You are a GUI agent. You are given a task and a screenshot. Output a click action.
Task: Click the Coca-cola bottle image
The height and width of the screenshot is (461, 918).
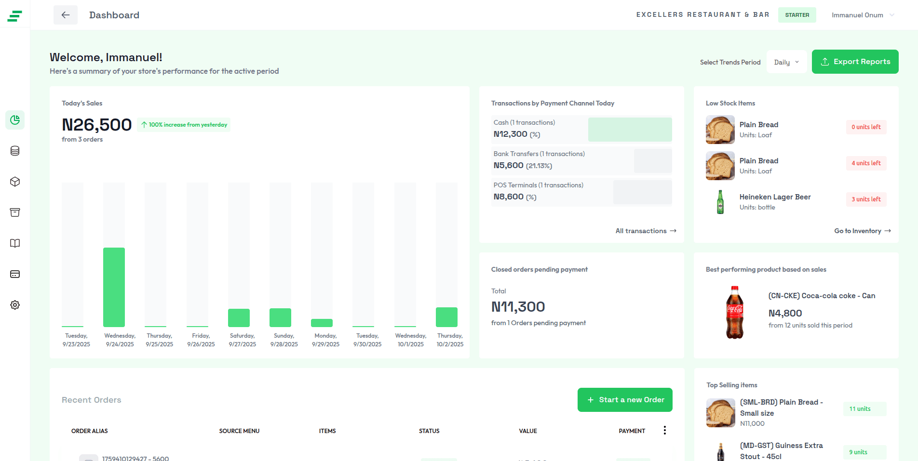click(x=735, y=312)
